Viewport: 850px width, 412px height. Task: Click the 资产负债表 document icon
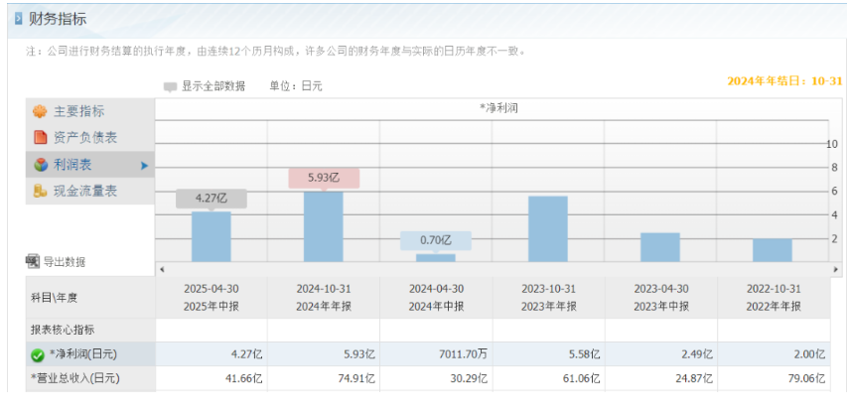40,138
